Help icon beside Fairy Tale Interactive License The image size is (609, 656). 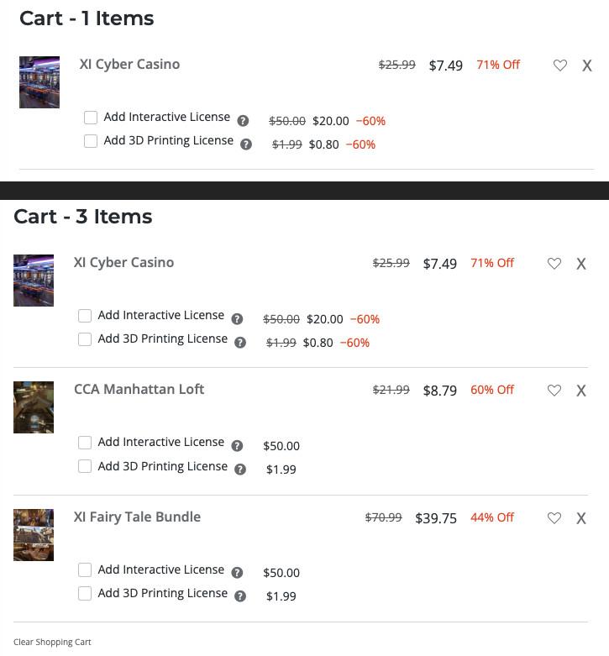click(x=237, y=573)
